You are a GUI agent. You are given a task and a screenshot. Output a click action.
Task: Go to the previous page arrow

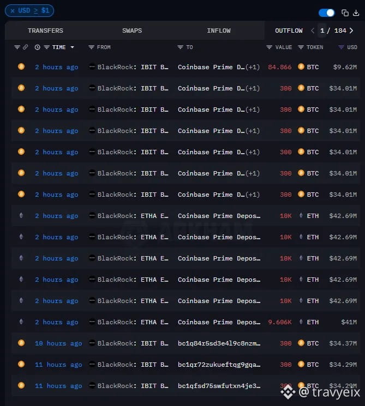(313, 31)
